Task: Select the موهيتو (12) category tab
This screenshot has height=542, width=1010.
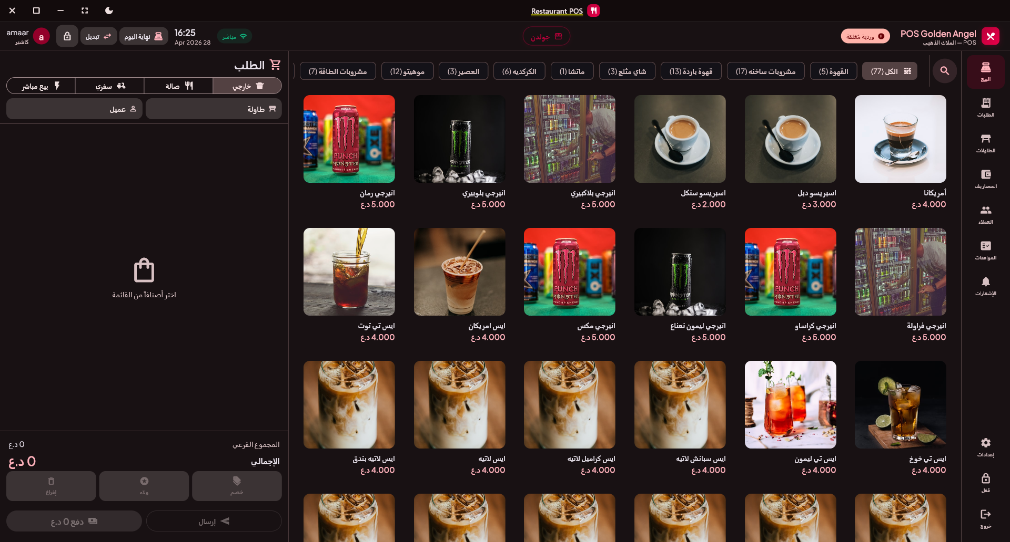Action: [407, 71]
